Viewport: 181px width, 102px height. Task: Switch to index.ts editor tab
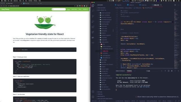point(130,5)
